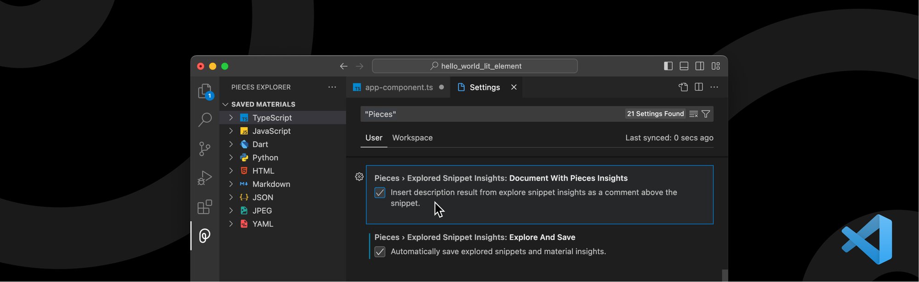Click the Last synced status text
Screen dimensions: 919x282
tap(669, 138)
